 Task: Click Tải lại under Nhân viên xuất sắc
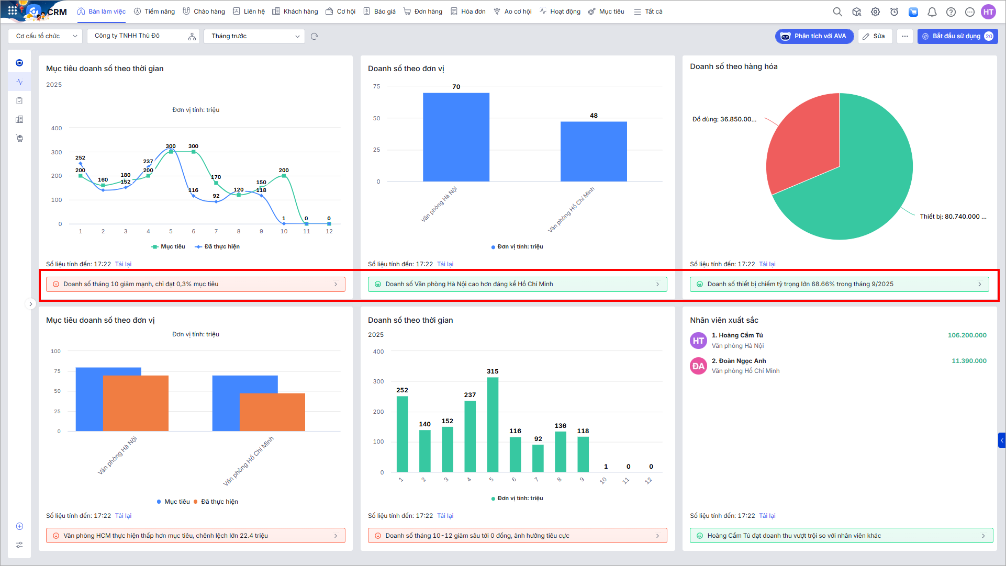tap(767, 516)
